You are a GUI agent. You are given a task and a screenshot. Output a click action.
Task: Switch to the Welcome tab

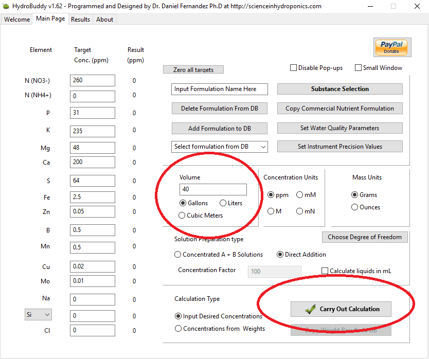[17, 20]
